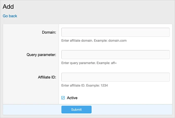
Task: Click the gray label column below Affiliate ID
Action: click(31, 93)
